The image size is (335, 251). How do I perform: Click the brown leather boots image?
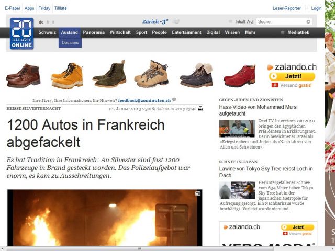(23, 75)
